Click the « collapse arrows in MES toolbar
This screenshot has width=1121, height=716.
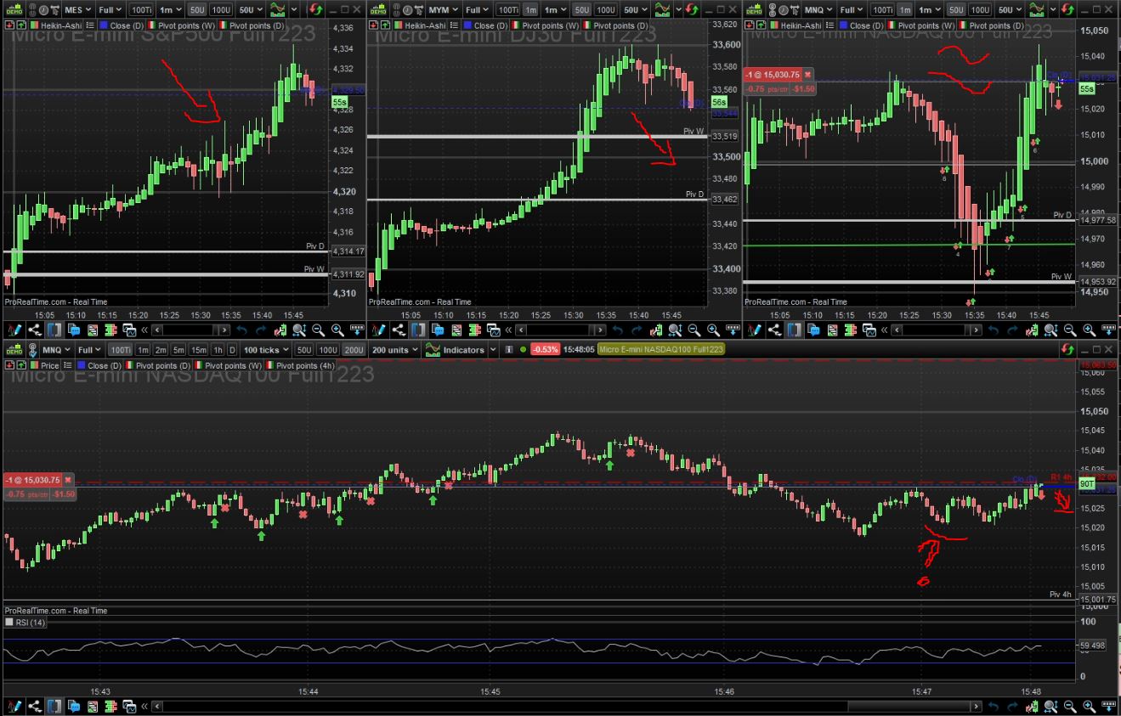tap(145, 330)
